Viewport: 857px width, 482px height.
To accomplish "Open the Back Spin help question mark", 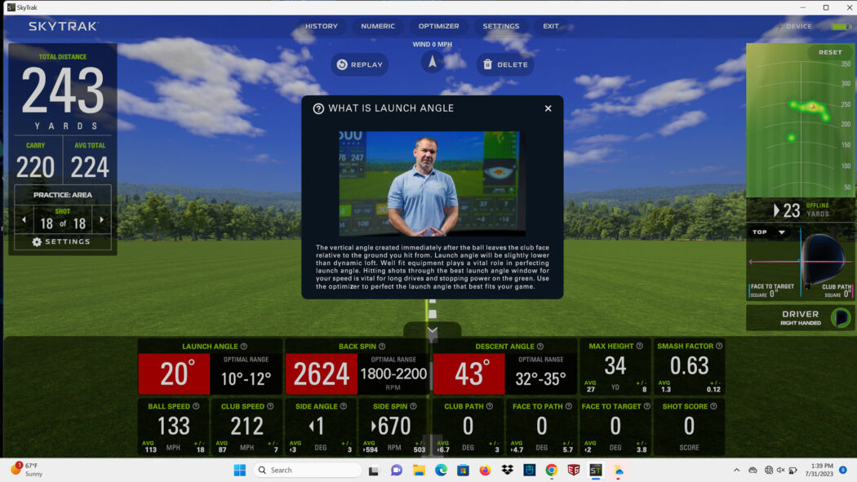I will 380,346.
